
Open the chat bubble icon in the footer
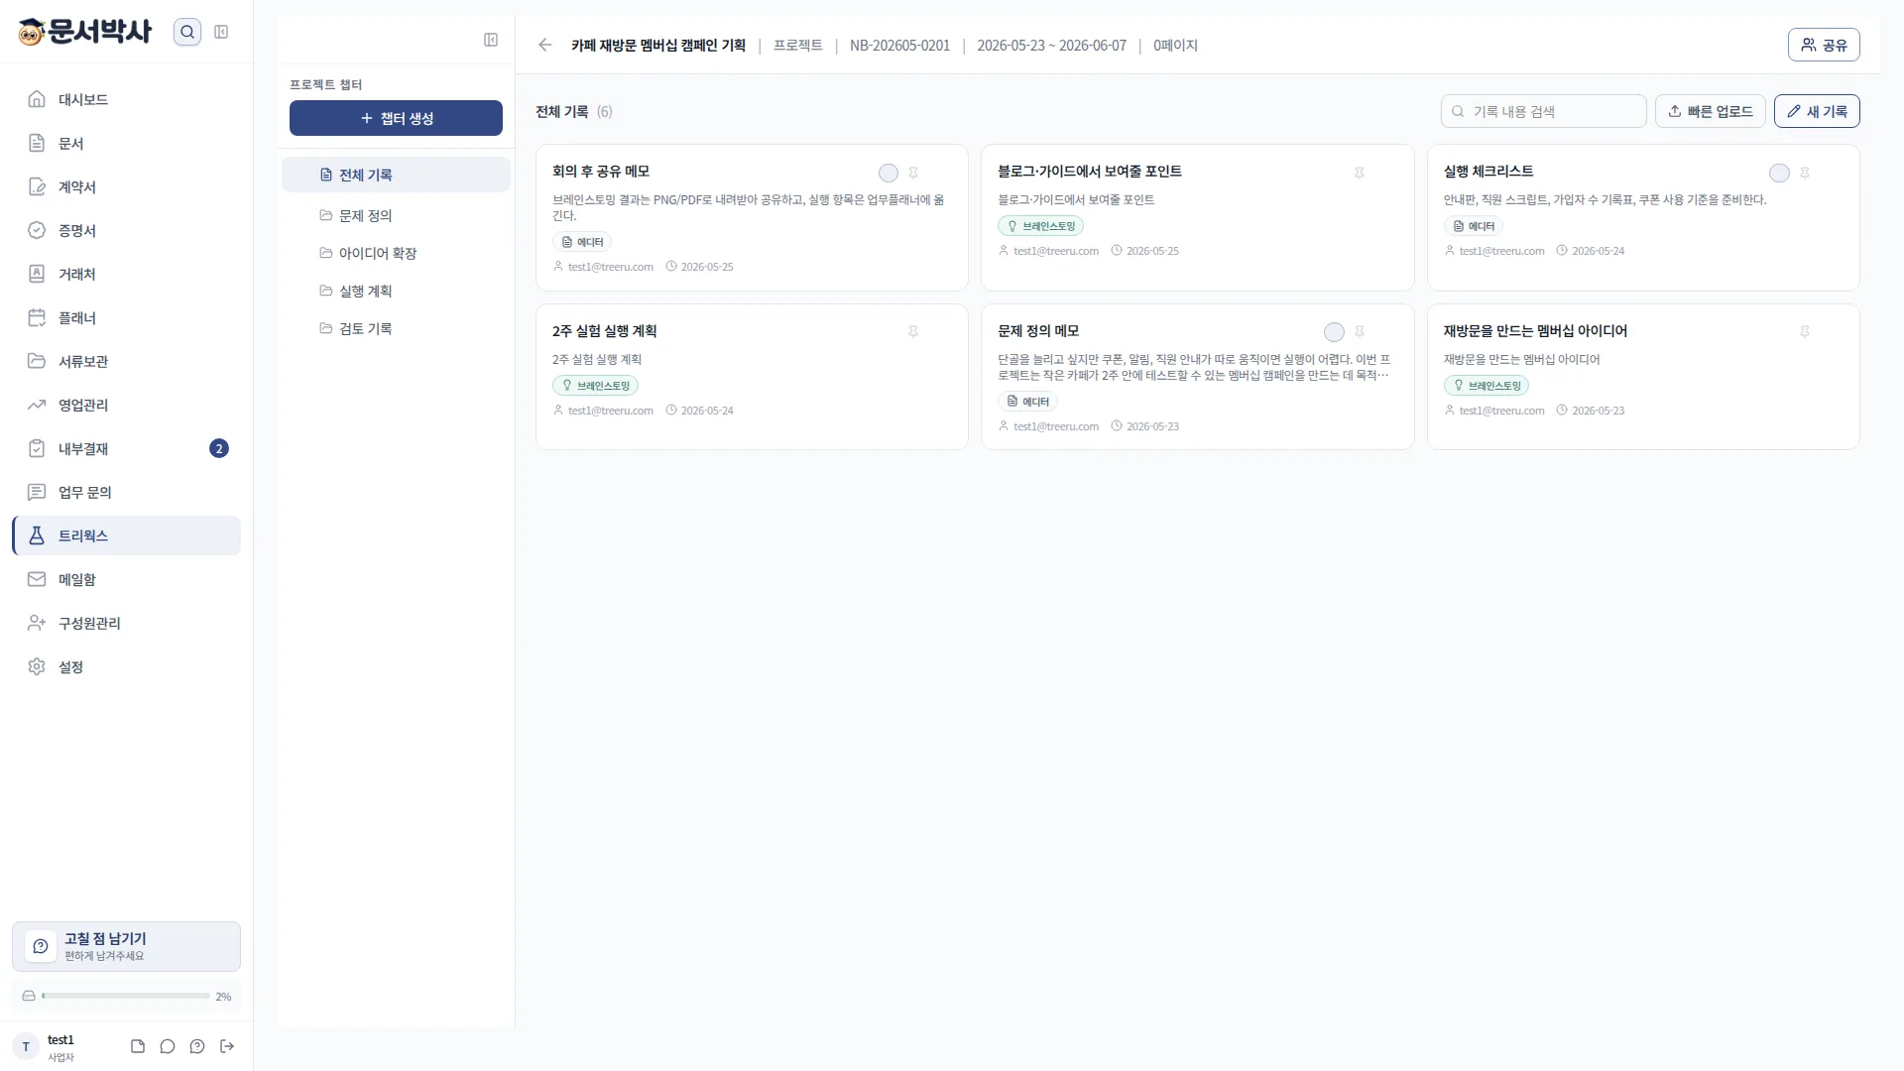(x=168, y=1046)
